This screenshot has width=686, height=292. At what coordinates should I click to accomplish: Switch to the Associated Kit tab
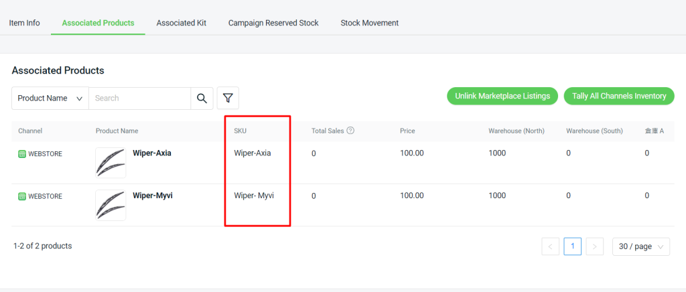click(x=181, y=23)
